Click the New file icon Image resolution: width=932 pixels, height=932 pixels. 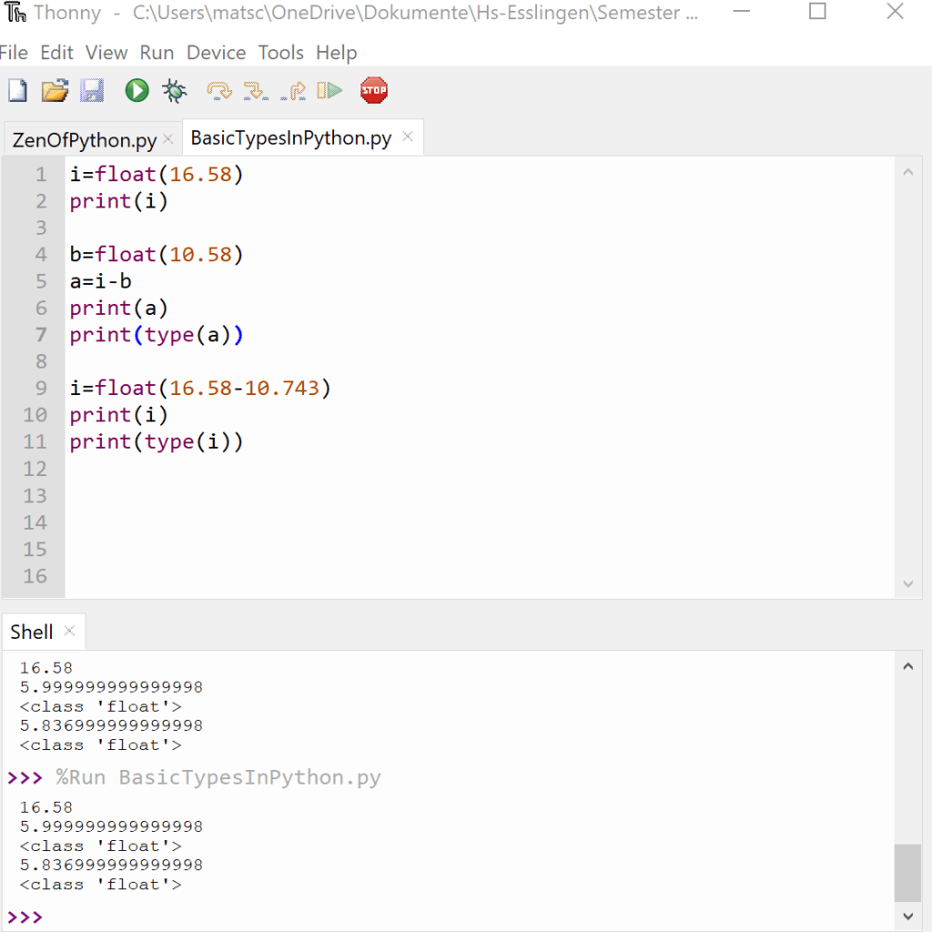[x=17, y=90]
